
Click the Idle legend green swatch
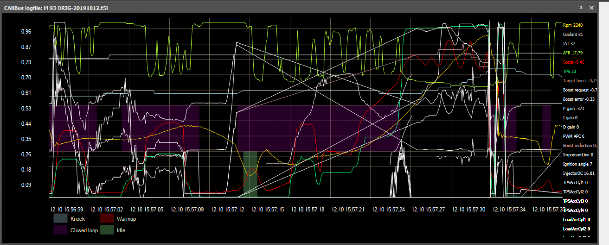point(107,230)
